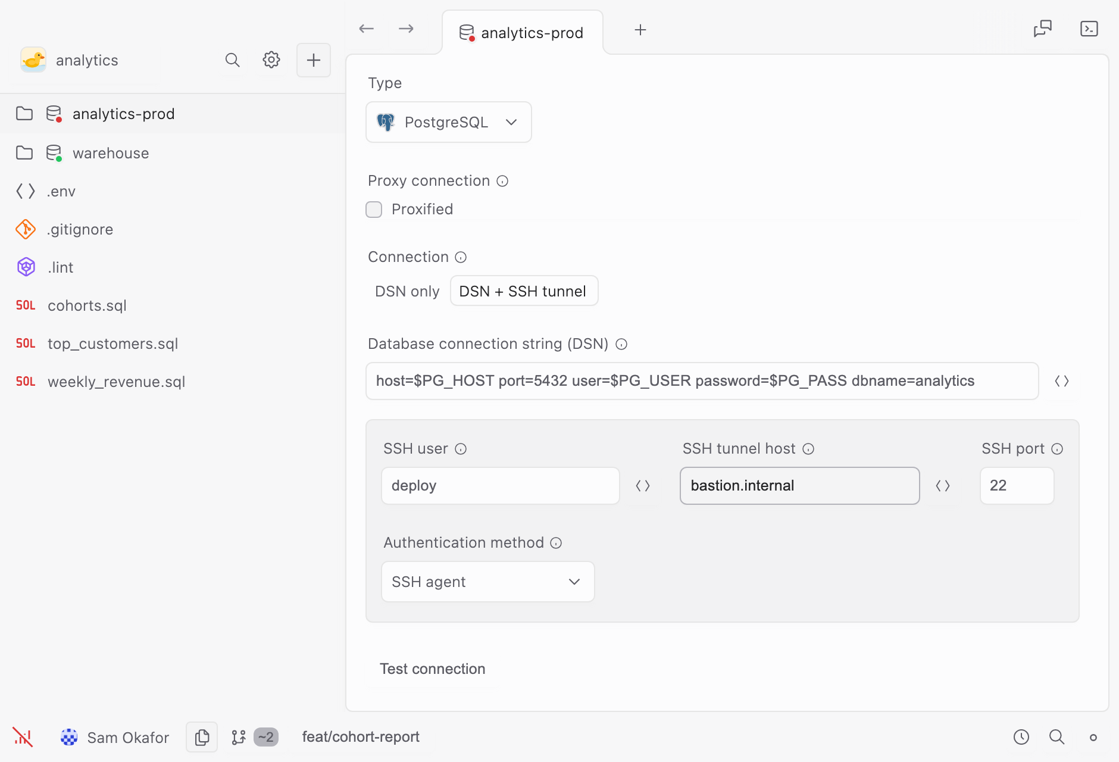Image resolution: width=1119 pixels, height=762 pixels.
Task: Show info for Database connection string
Action: point(621,344)
